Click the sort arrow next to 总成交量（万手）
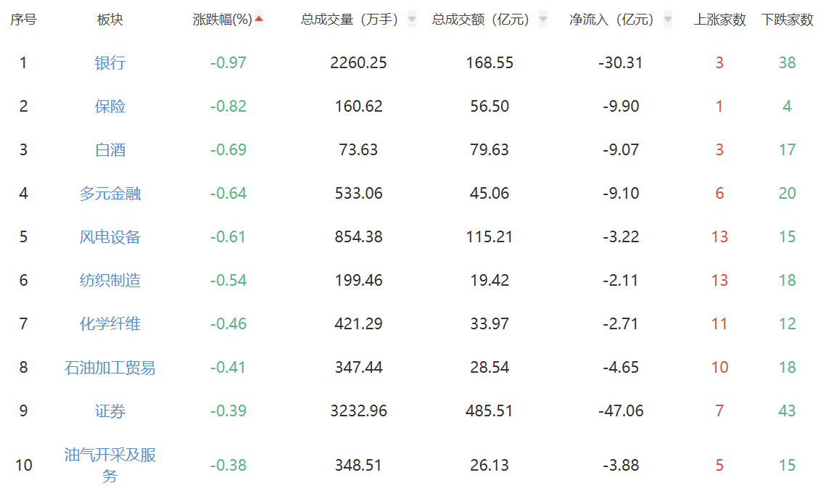The height and width of the screenshot is (491, 826). click(x=412, y=20)
